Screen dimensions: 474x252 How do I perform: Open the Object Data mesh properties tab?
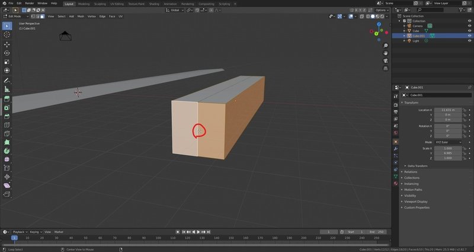point(396,176)
